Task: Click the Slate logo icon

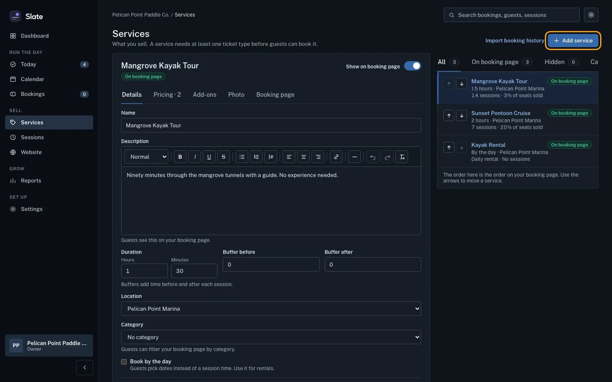Action: (x=15, y=16)
